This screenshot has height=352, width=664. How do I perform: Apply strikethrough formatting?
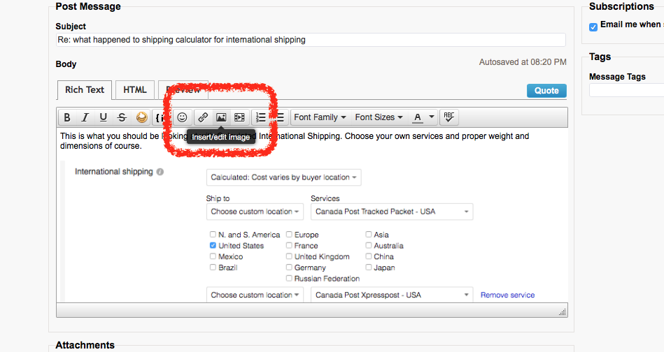(x=122, y=117)
